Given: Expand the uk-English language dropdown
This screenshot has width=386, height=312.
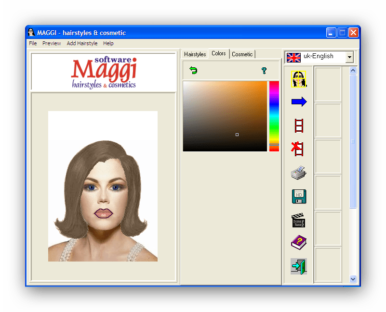Looking at the screenshot, I should [x=349, y=57].
